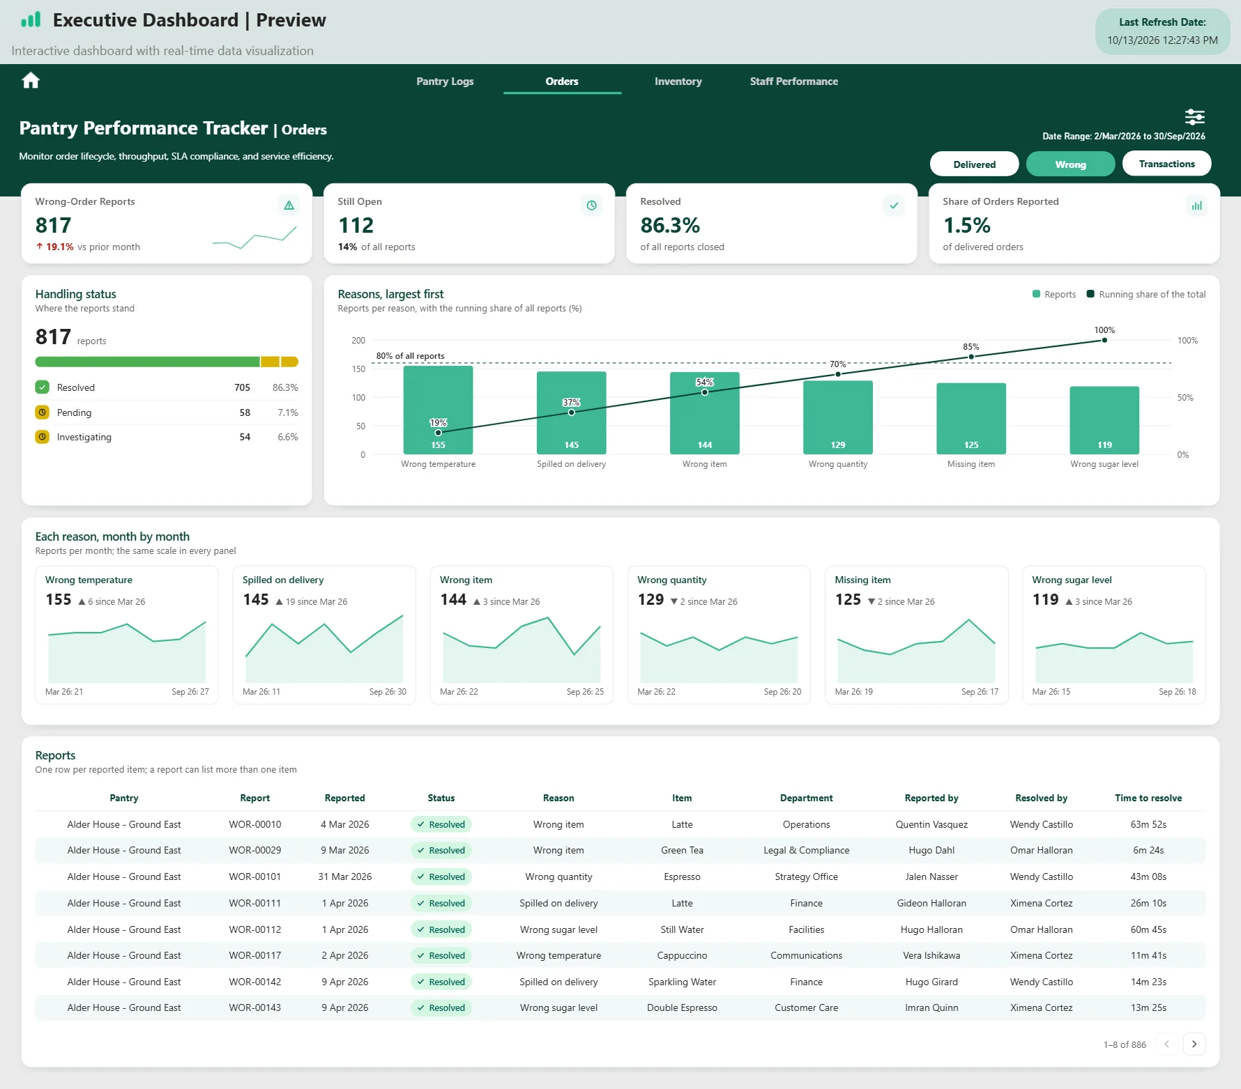This screenshot has height=1089, width=1241.
Task: Click the clock icon on Still Open card
Action: tap(591, 206)
